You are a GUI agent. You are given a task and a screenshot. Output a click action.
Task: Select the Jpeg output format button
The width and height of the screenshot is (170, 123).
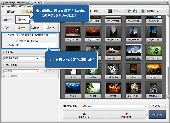coord(8,19)
